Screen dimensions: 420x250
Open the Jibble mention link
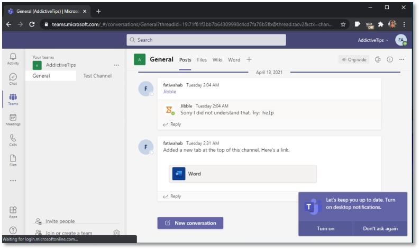tap(170, 92)
